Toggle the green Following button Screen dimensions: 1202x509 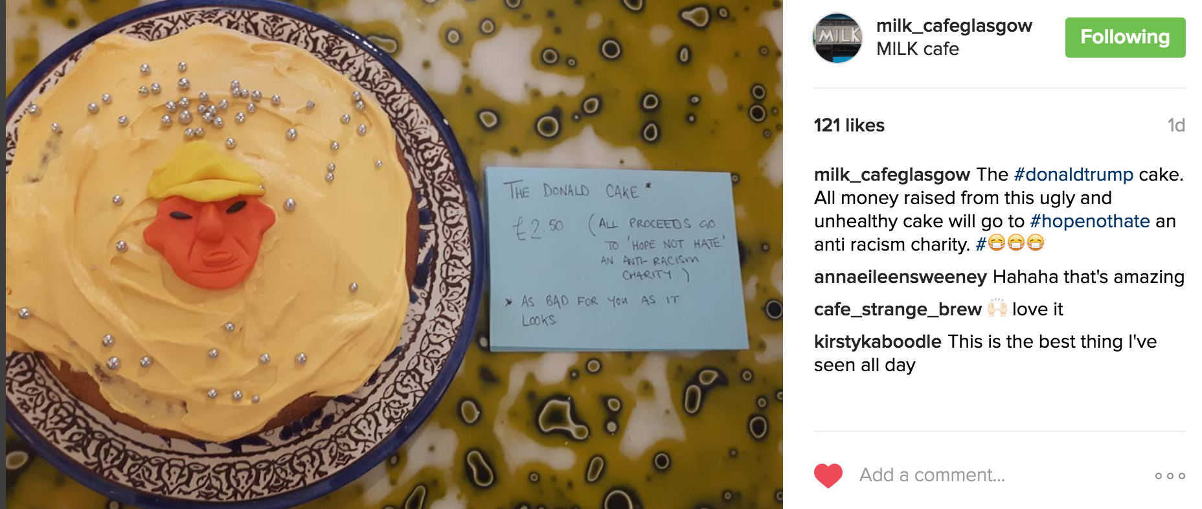pos(1125,38)
